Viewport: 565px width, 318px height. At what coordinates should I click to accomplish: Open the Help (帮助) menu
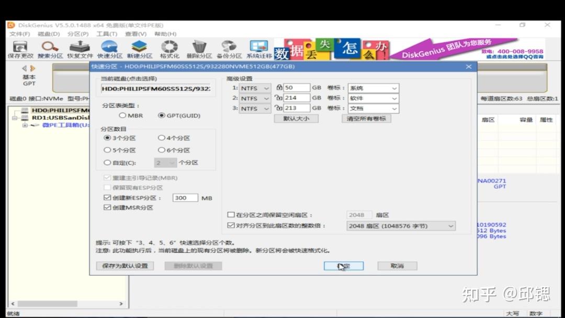coord(165,34)
